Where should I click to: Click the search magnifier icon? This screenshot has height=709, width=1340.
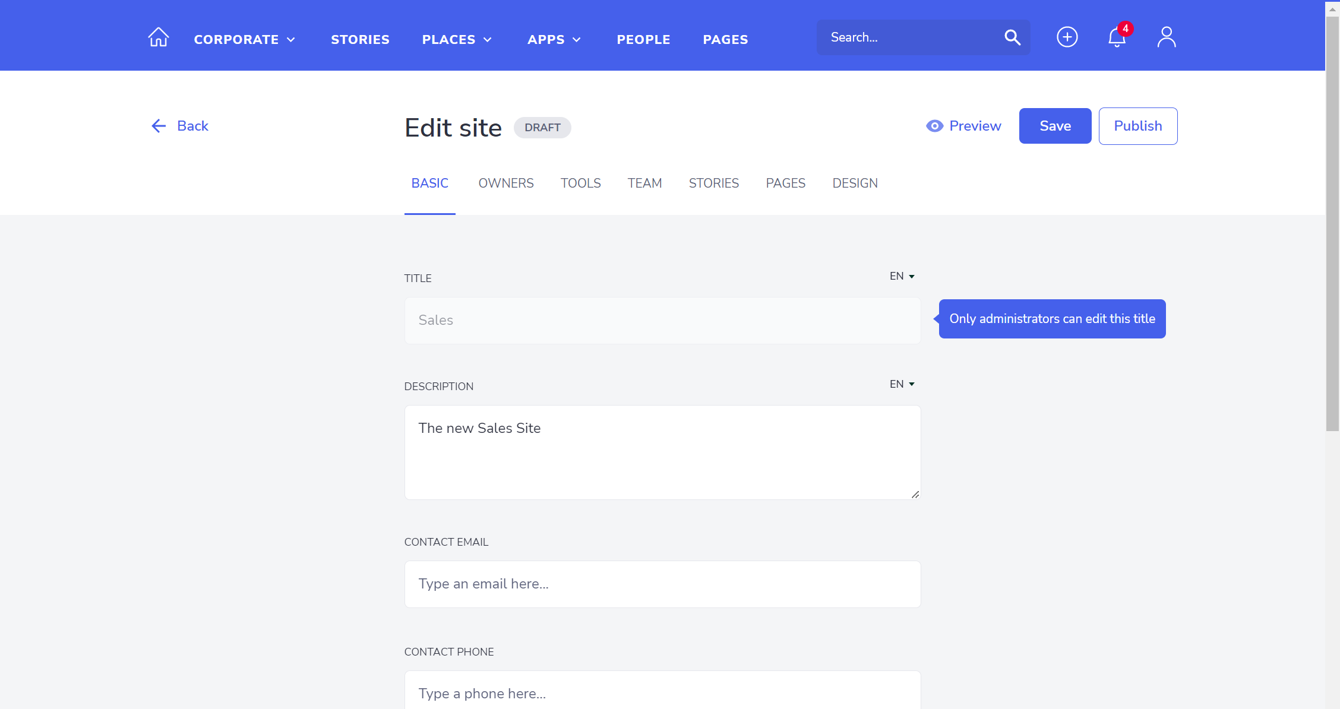[x=1012, y=37]
